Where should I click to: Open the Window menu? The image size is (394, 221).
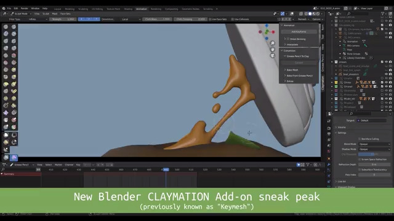tap(35, 8)
